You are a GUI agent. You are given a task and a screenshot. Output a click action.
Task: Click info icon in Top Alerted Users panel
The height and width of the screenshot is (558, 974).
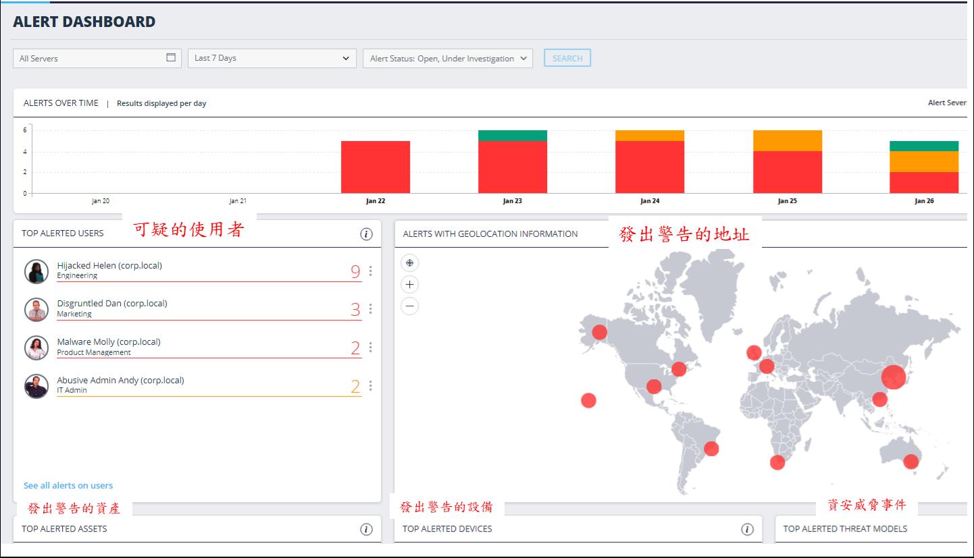click(366, 234)
